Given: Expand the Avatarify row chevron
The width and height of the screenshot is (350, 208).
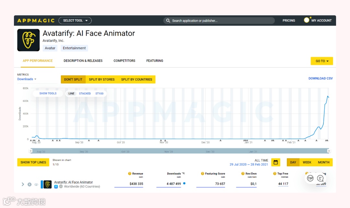Looking at the screenshot, I should coord(23,184).
